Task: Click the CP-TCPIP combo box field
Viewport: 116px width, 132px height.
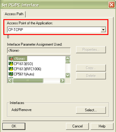Action: tap(56, 30)
